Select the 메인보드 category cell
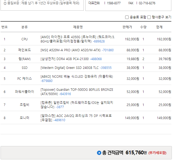 [x=25, y=50]
